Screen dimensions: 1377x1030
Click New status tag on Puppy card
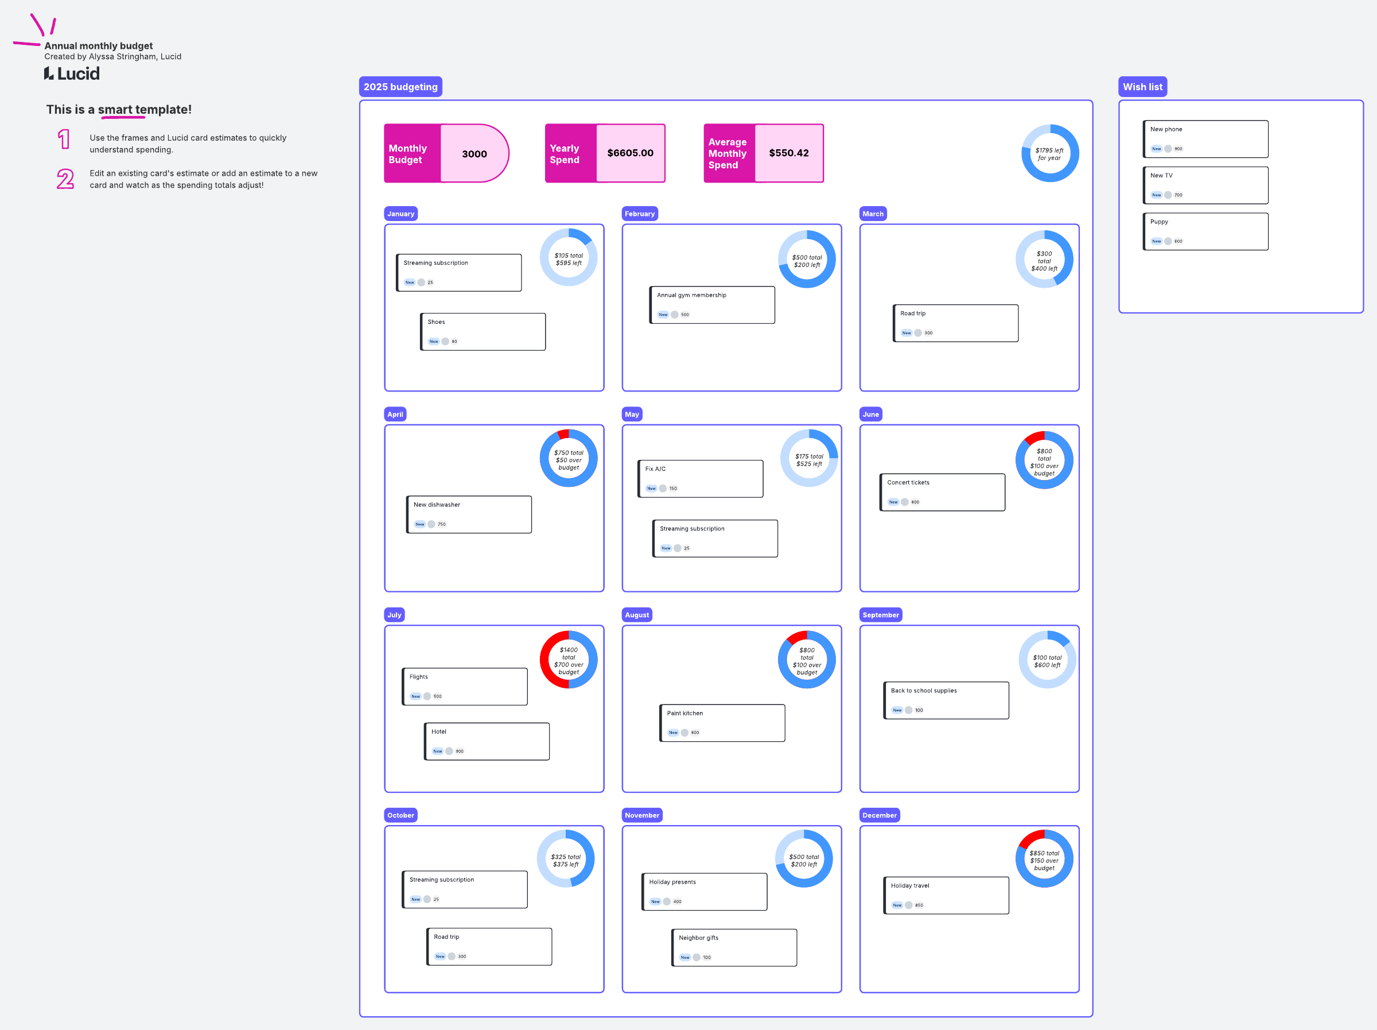[x=1156, y=241]
